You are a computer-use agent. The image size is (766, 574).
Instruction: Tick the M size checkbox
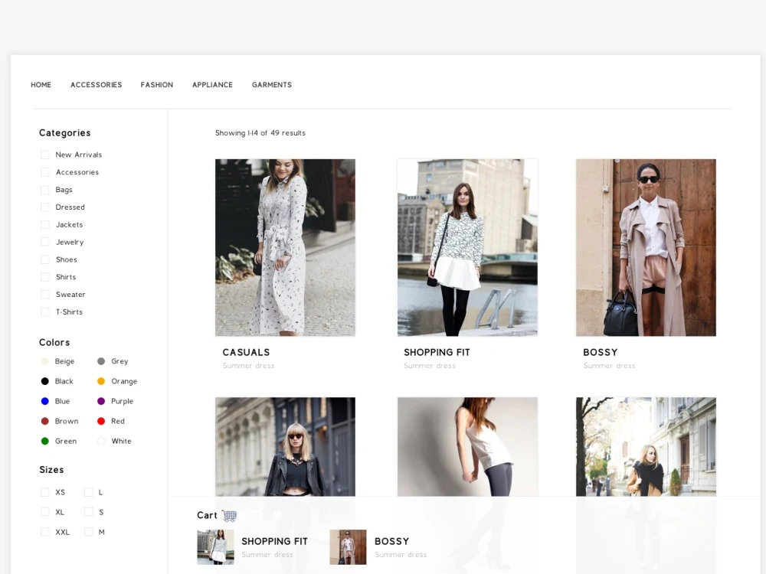(88, 532)
